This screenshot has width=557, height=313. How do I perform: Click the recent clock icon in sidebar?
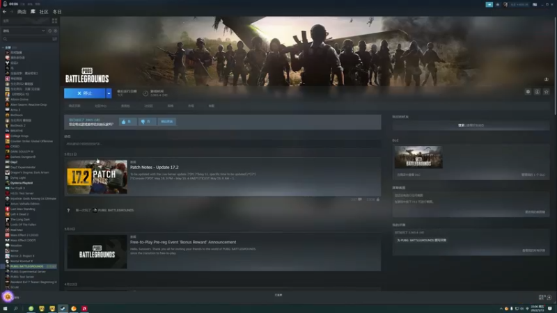pos(49,31)
